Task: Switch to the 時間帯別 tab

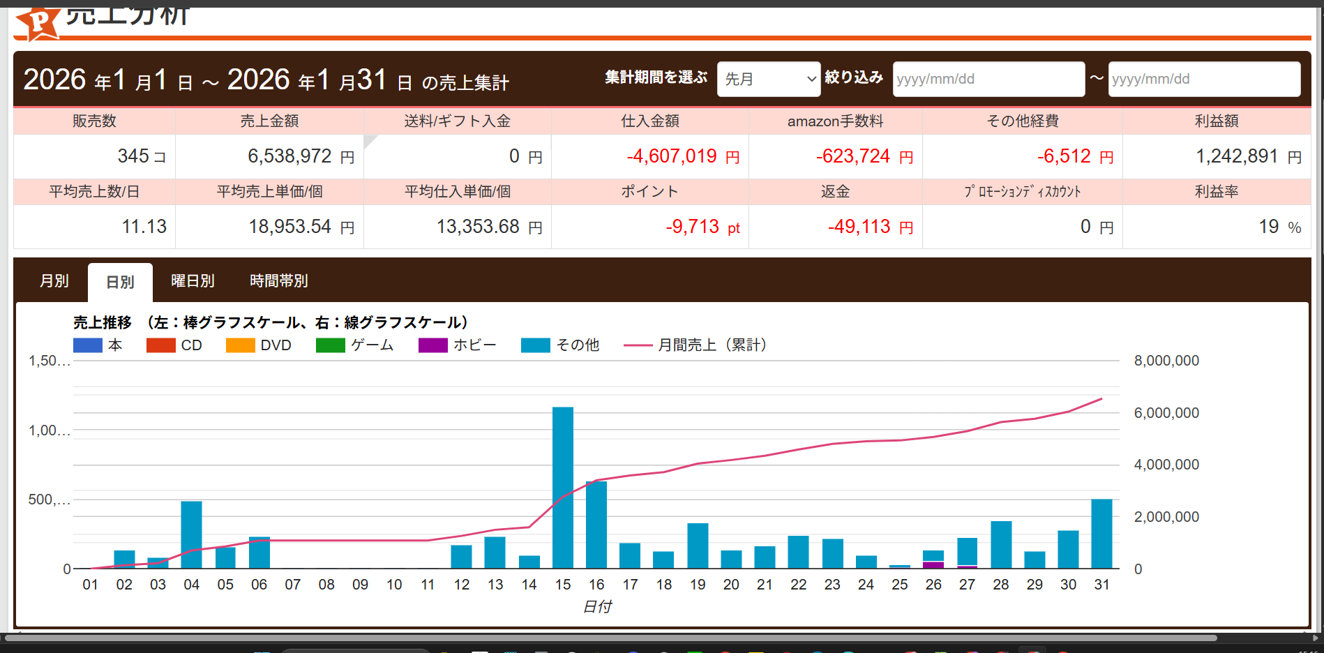Action: [x=279, y=281]
